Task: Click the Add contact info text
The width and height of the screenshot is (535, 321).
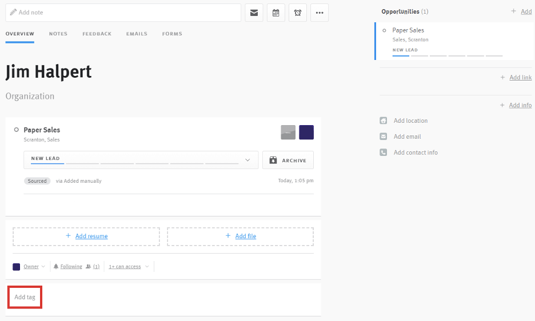Action: [x=416, y=153]
